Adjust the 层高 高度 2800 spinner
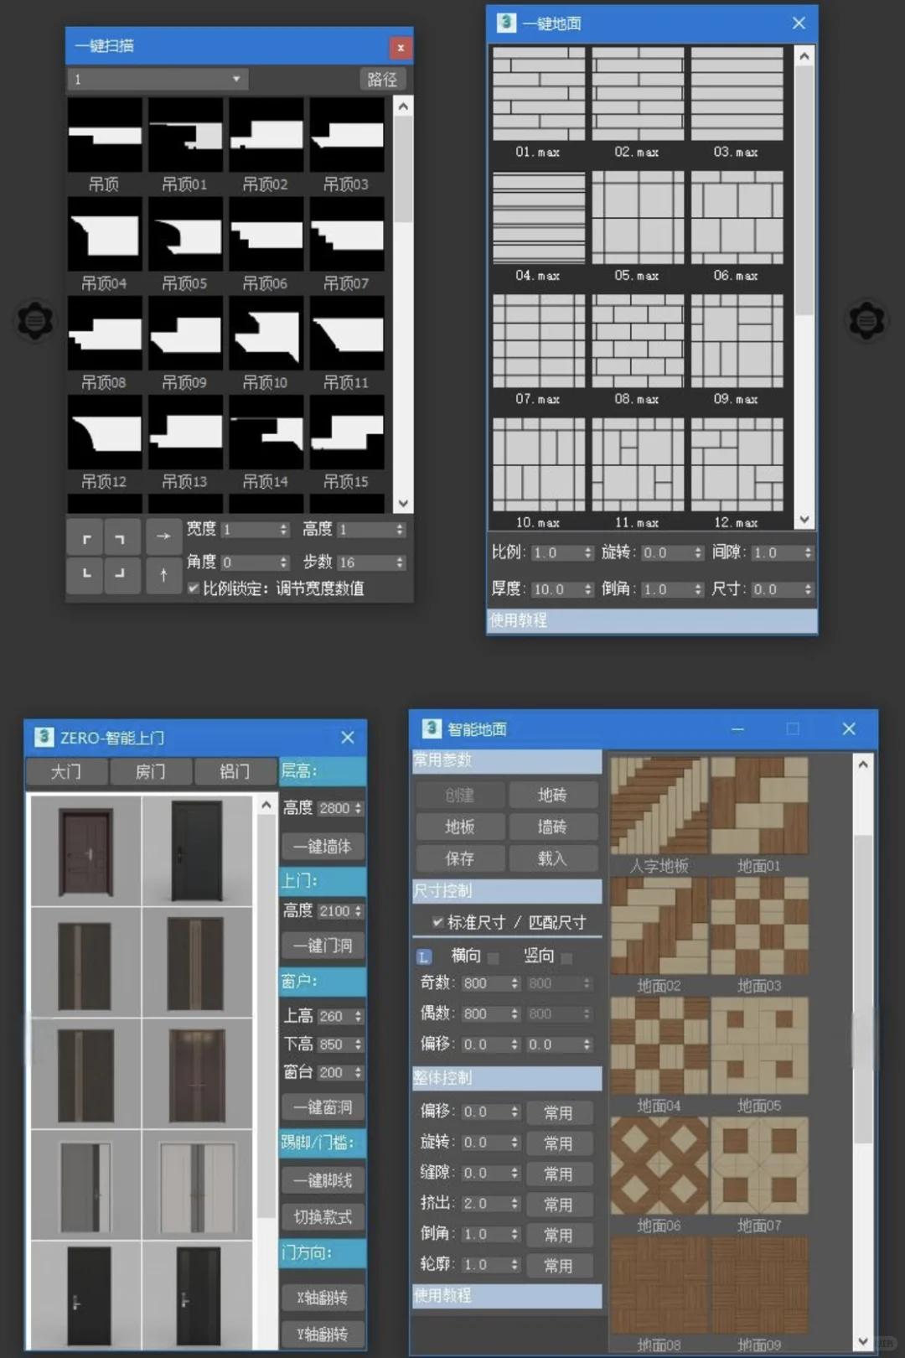This screenshot has height=1358, width=905. click(x=358, y=808)
